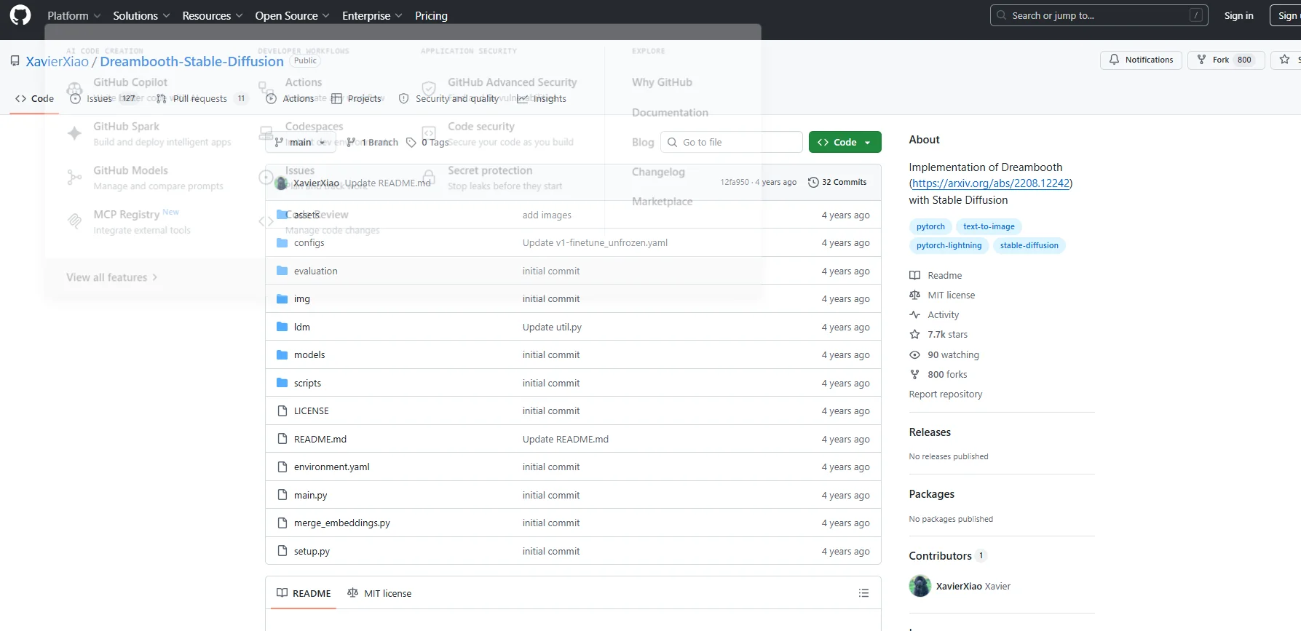
Task: Switch to the MIT license tab
Action: coord(379,593)
